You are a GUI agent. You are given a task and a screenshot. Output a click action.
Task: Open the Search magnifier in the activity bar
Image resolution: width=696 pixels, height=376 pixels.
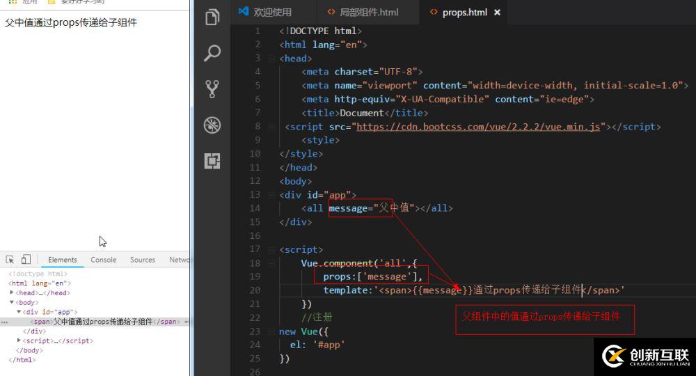click(x=212, y=53)
